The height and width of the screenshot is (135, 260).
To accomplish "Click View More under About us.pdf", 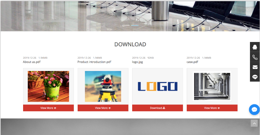I will 48,108.
